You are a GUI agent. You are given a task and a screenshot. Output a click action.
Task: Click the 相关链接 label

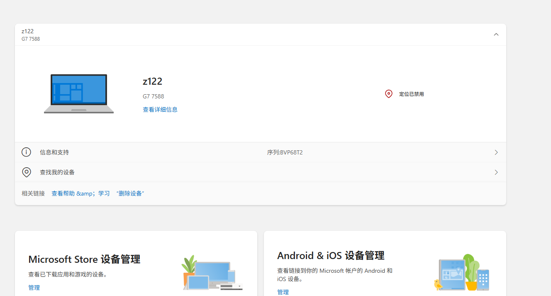point(33,193)
